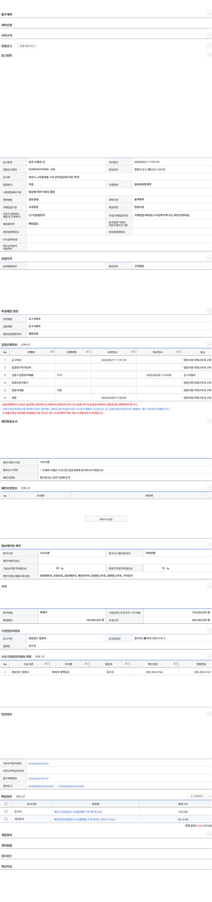Select the 입찰참가자격등록 row
Viewport: 212px width, 902px height.
[x=106, y=367]
